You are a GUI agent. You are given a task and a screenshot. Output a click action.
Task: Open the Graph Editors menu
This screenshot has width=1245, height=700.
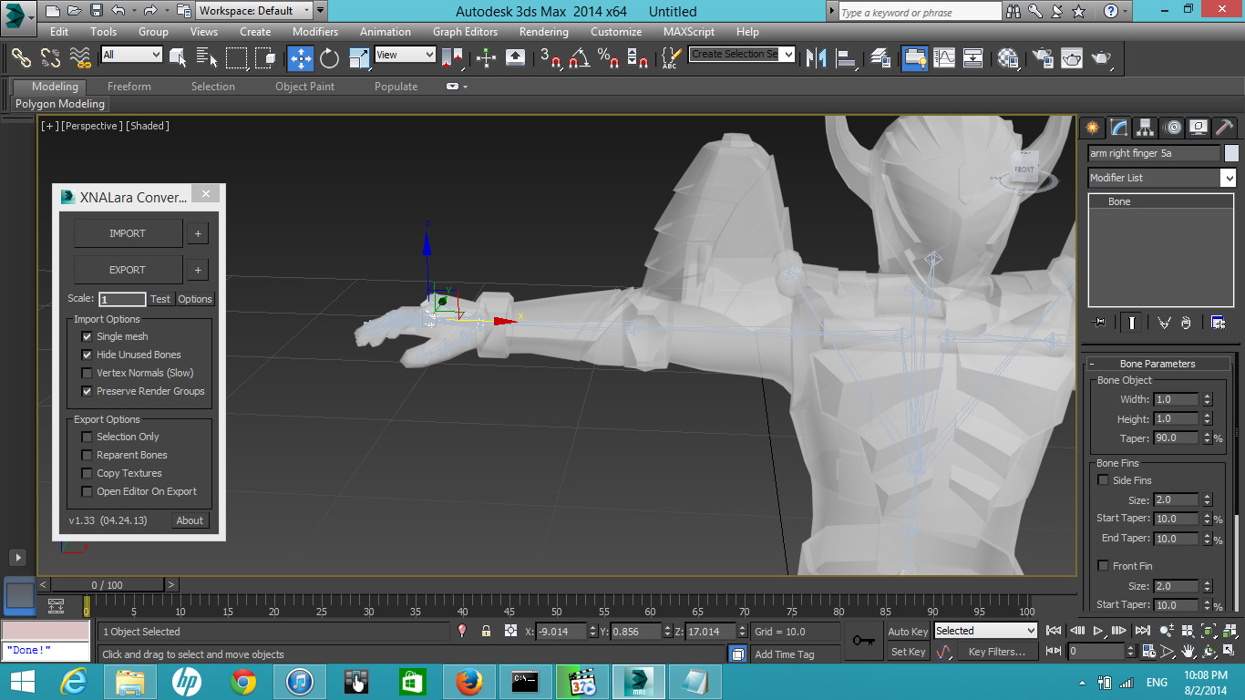[465, 31]
